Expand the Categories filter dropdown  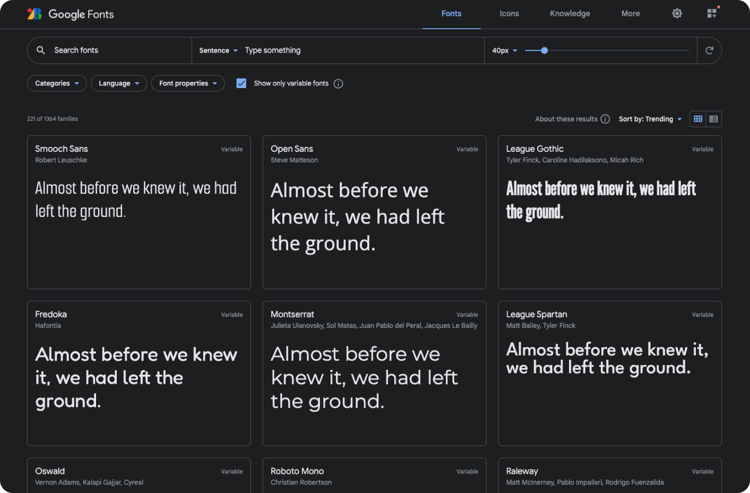coord(57,83)
